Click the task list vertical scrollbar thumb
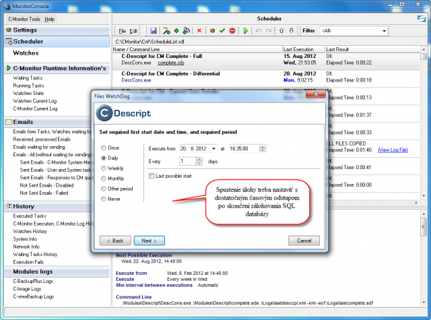The width and height of the screenshot is (431, 320). [x=424, y=57]
